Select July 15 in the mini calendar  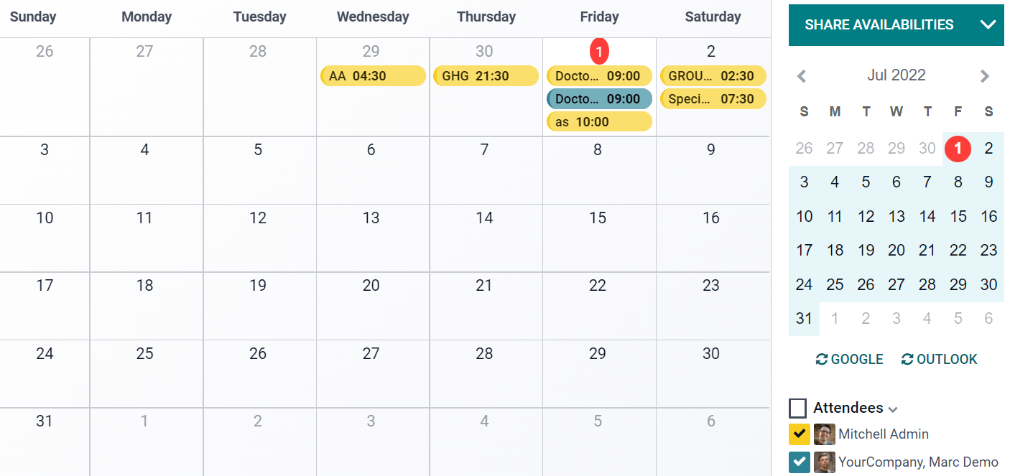[958, 216]
